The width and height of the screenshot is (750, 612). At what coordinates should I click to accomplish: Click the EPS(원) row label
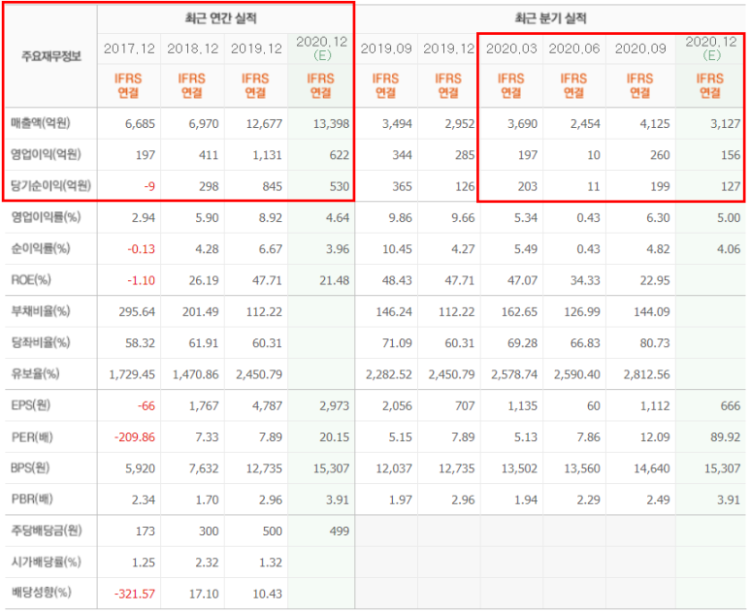coord(31,405)
